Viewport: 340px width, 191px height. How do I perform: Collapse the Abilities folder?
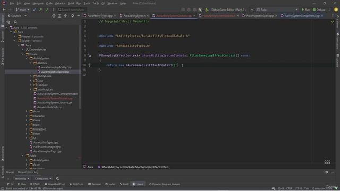pos(31,63)
